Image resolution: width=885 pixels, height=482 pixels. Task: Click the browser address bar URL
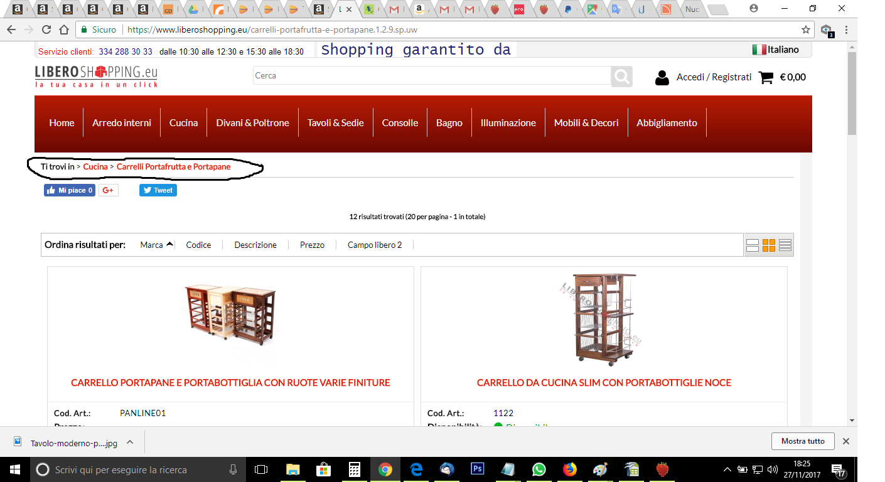[272, 29]
